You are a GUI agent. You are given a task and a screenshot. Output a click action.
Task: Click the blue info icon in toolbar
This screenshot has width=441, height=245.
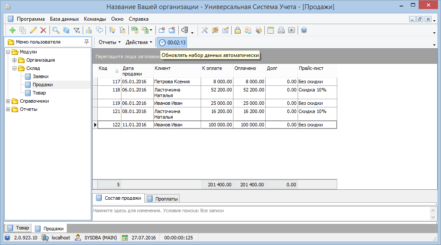click(304, 30)
